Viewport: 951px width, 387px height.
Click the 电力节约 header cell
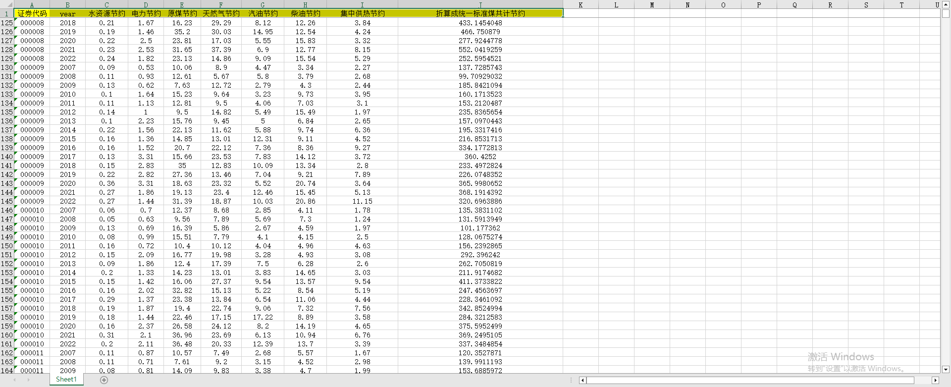coord(146,13)
